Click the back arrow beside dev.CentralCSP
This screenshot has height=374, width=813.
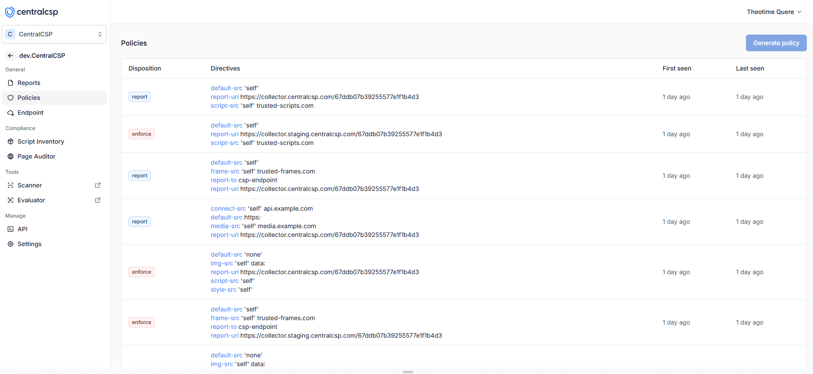11,56
